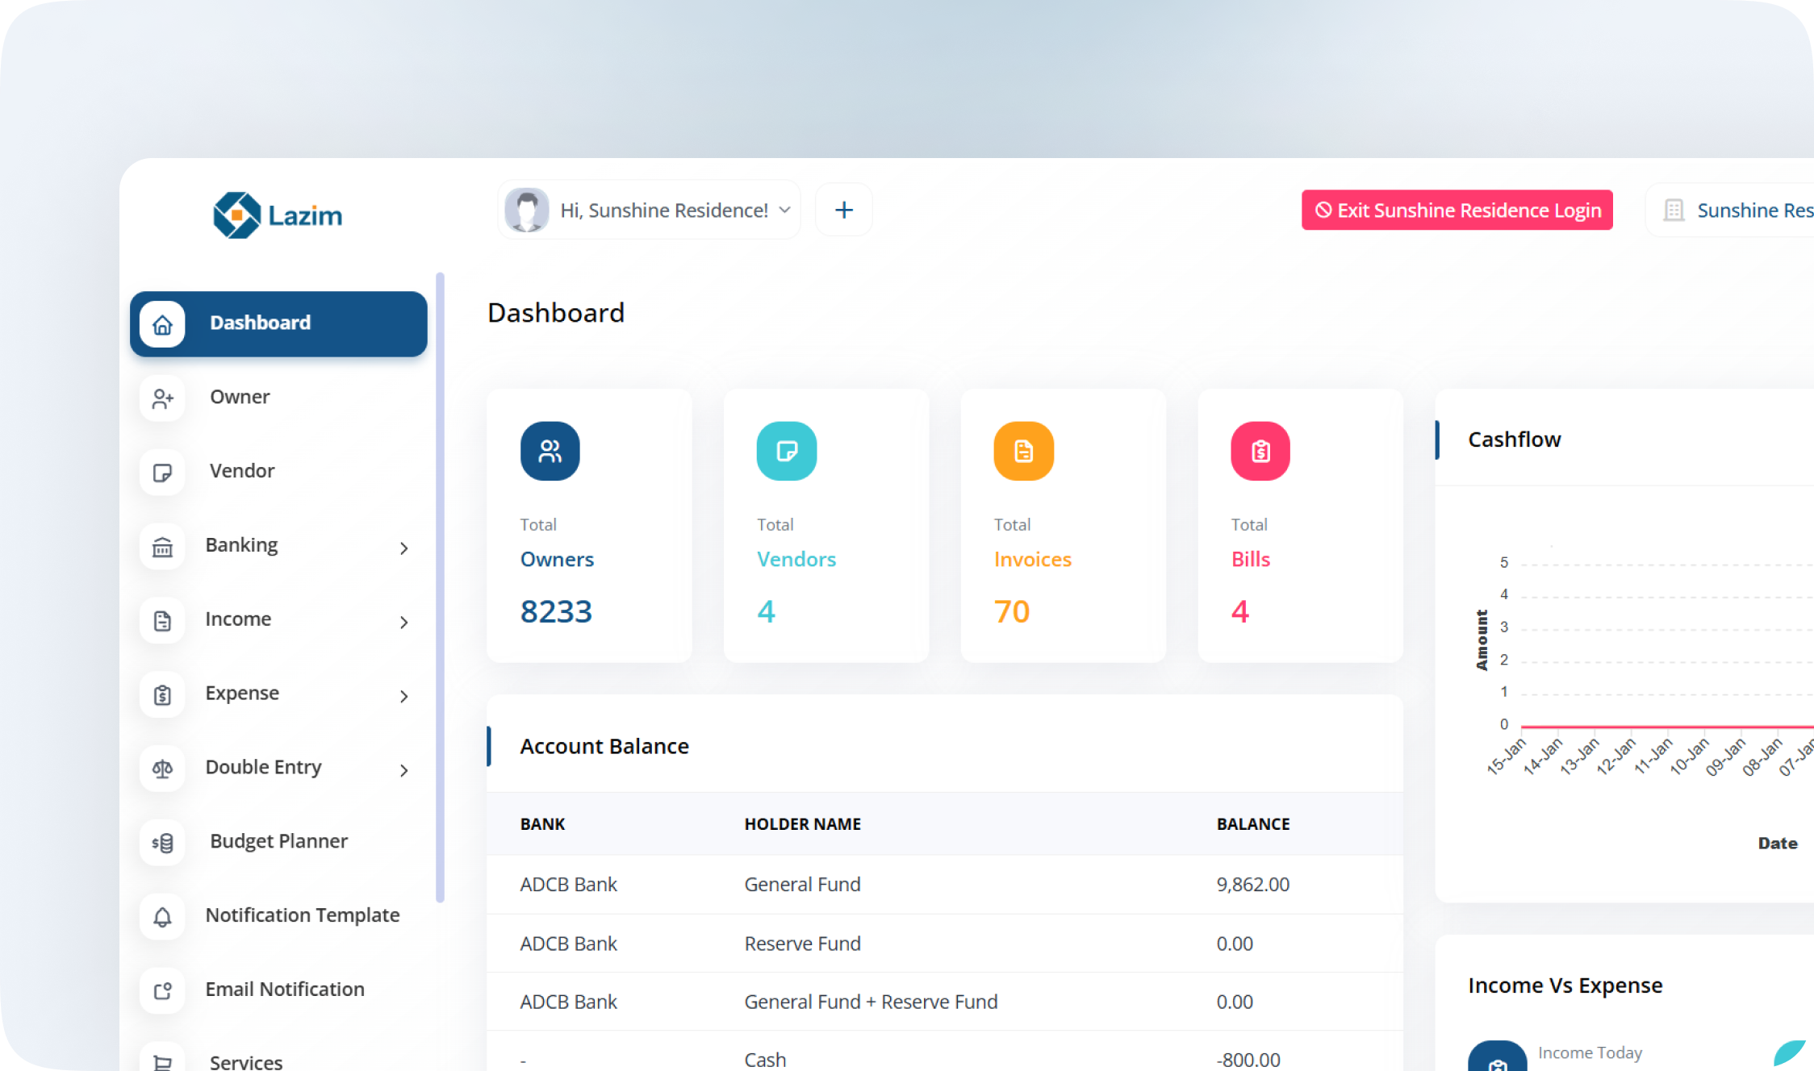Screen dimensions: 1814x1071
Task: Click the Sunshine Res building button
Action: click(1735, 210)
